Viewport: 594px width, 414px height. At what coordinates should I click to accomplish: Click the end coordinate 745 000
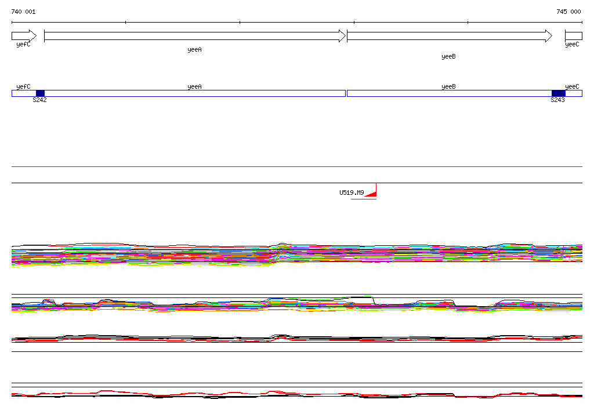tap(568, 12)
